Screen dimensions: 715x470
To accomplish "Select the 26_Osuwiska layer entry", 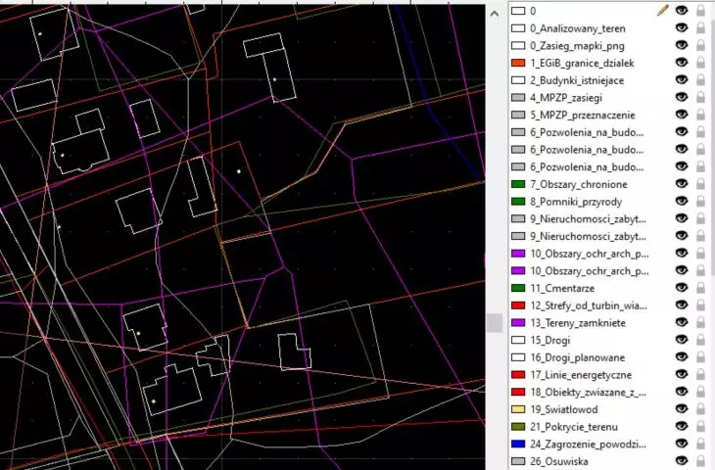I will pos(558,461).
